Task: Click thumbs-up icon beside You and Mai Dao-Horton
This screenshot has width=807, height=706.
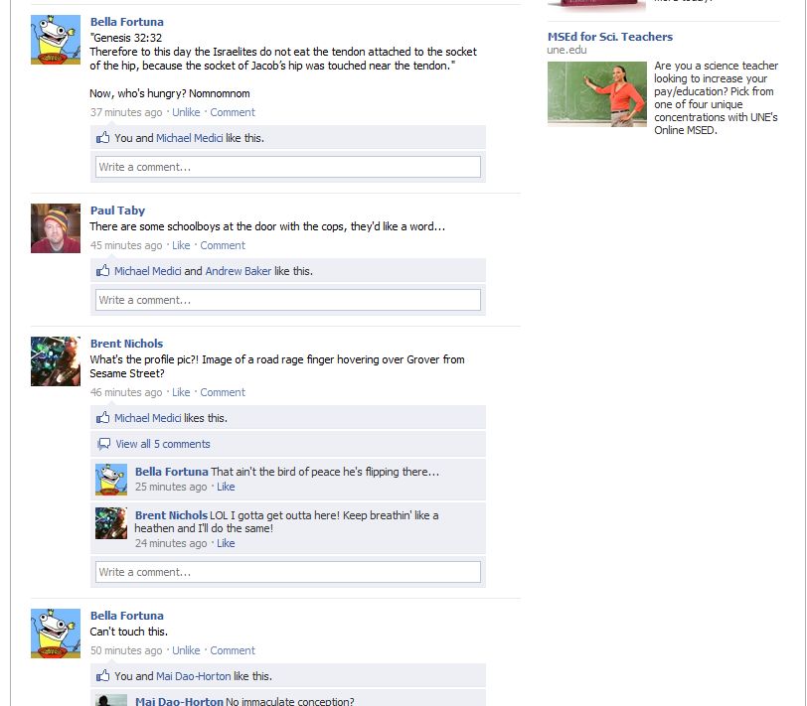Action: [x=103, y=675]
